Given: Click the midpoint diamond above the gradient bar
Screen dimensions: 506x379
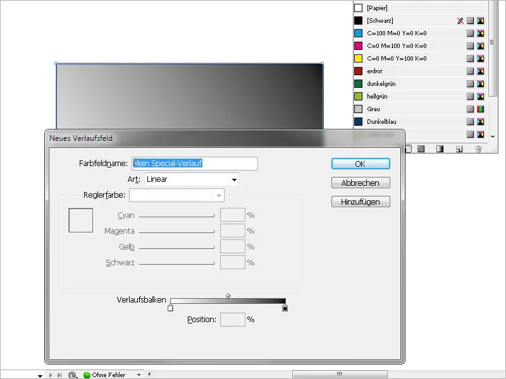Looking at the screenshot, I should [x=228, y=296].
